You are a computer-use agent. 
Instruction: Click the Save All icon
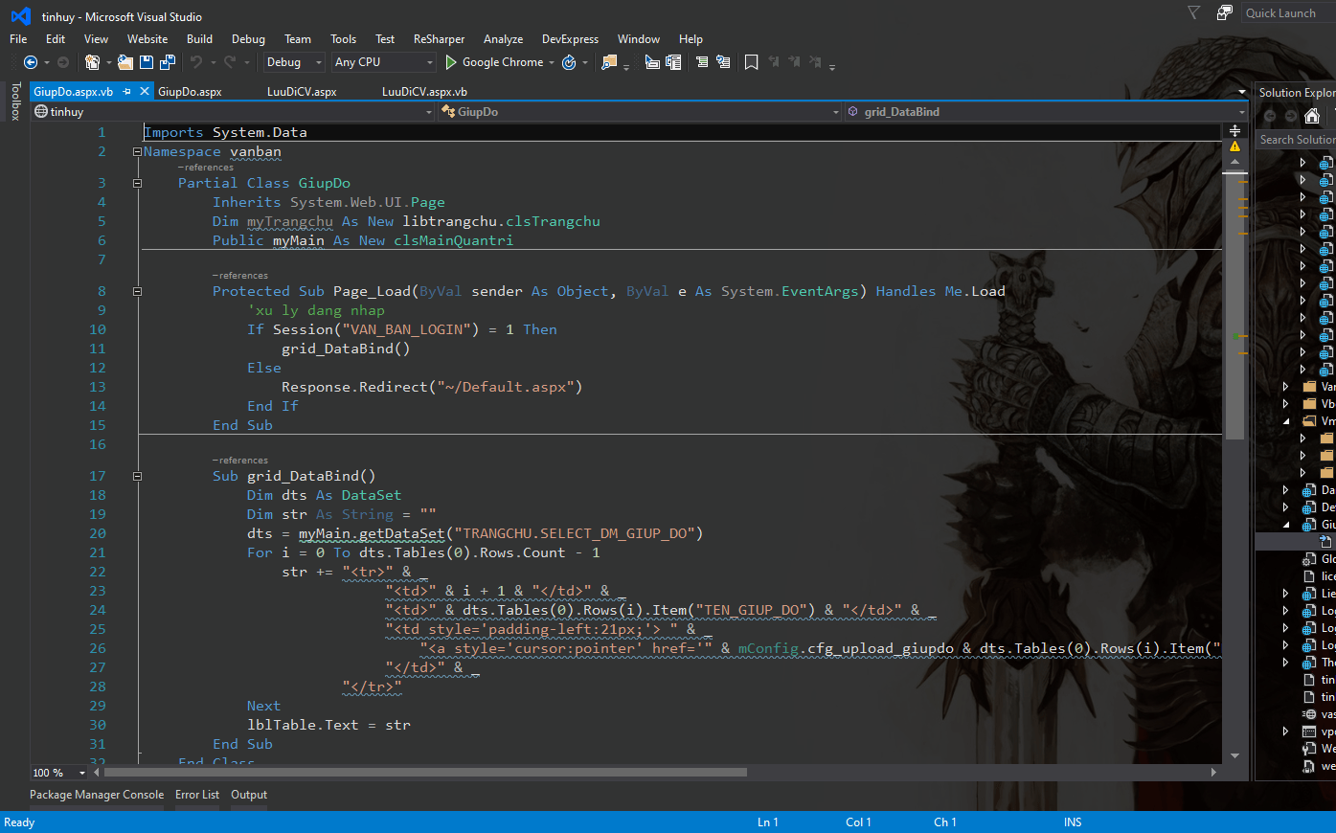168,62
